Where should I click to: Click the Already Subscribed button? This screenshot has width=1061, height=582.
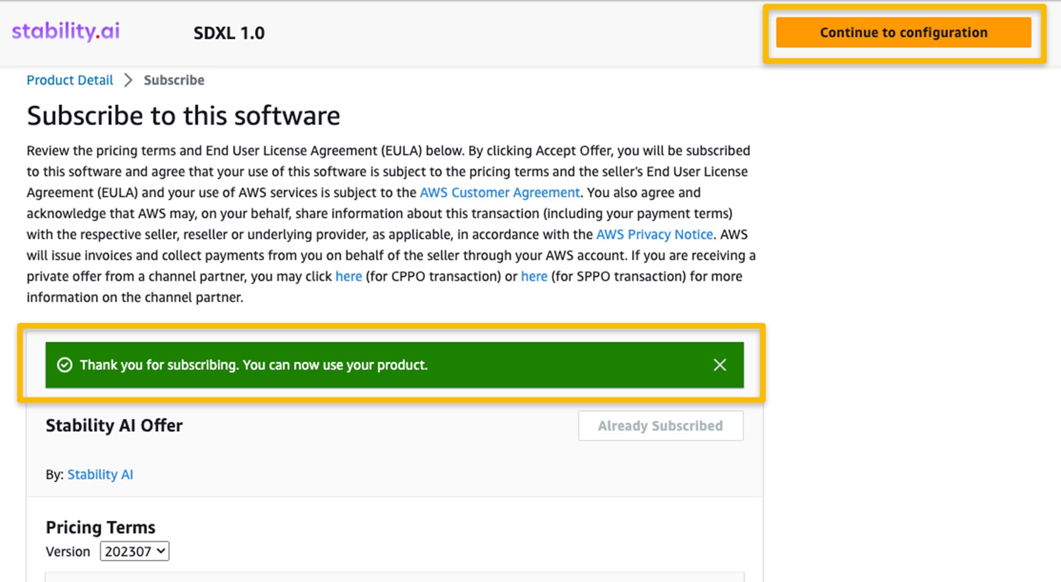(661, 426)
